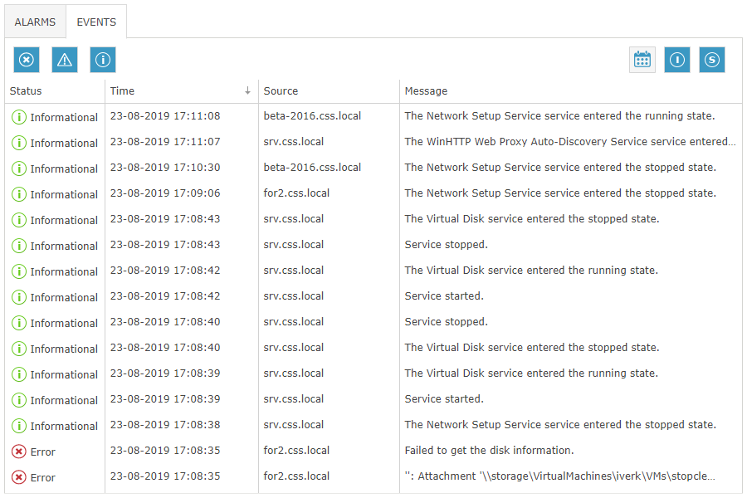Select the 'Service started.' event at 17:08:42
This screenshot has width=747, height=498.
click(x=444, y=296)
